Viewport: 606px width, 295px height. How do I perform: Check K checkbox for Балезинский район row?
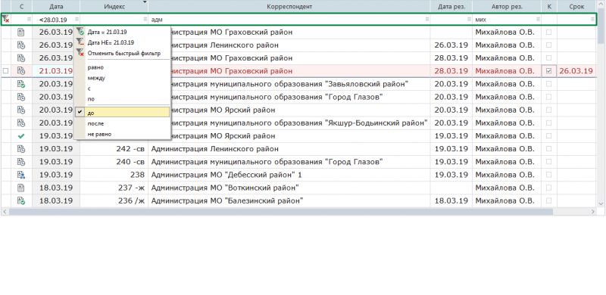[x=548, y=200]
